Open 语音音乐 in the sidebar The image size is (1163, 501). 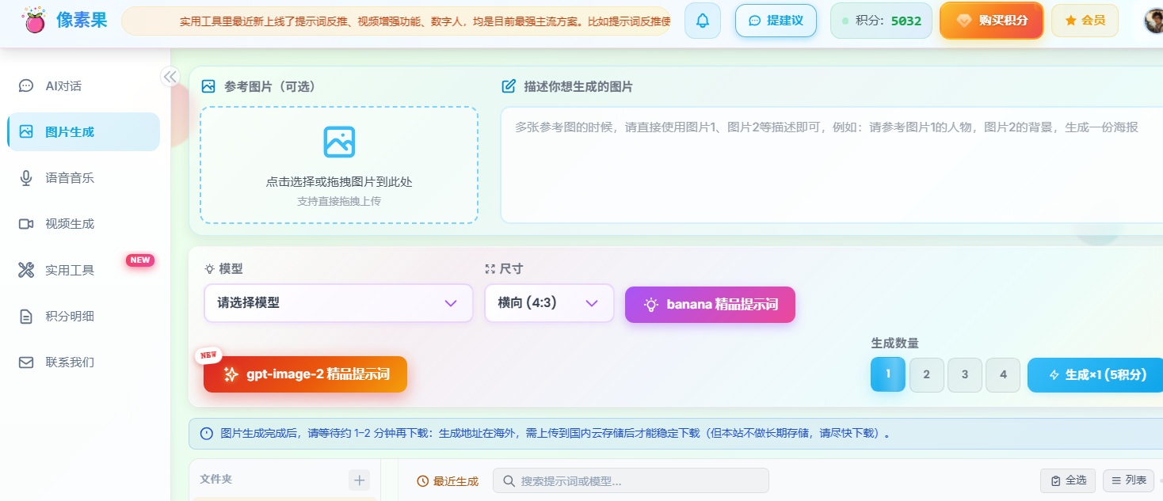pos(83,178)
